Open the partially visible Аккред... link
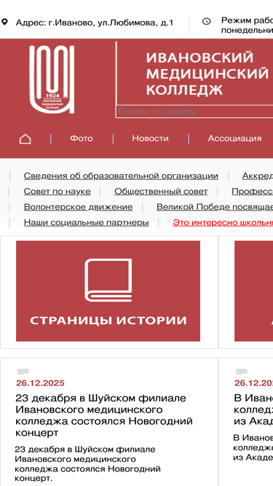Image resolution: width=273 pixels, height=486 pixels. point(258,176)
